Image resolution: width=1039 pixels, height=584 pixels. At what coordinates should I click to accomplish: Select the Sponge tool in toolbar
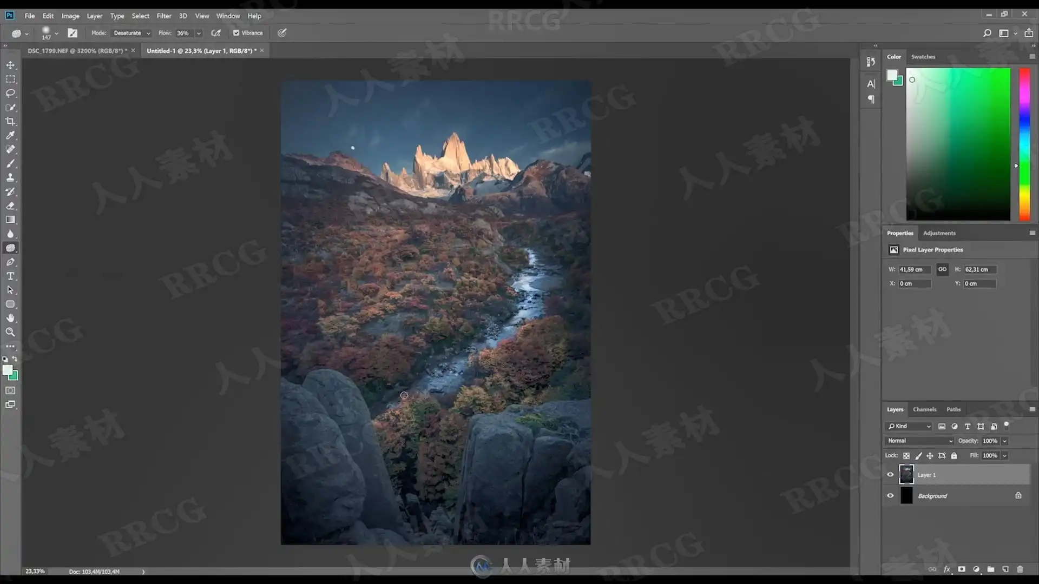click(10, 248)
